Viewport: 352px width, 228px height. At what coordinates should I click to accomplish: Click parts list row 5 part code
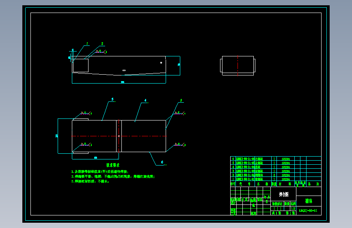(245, 163)
